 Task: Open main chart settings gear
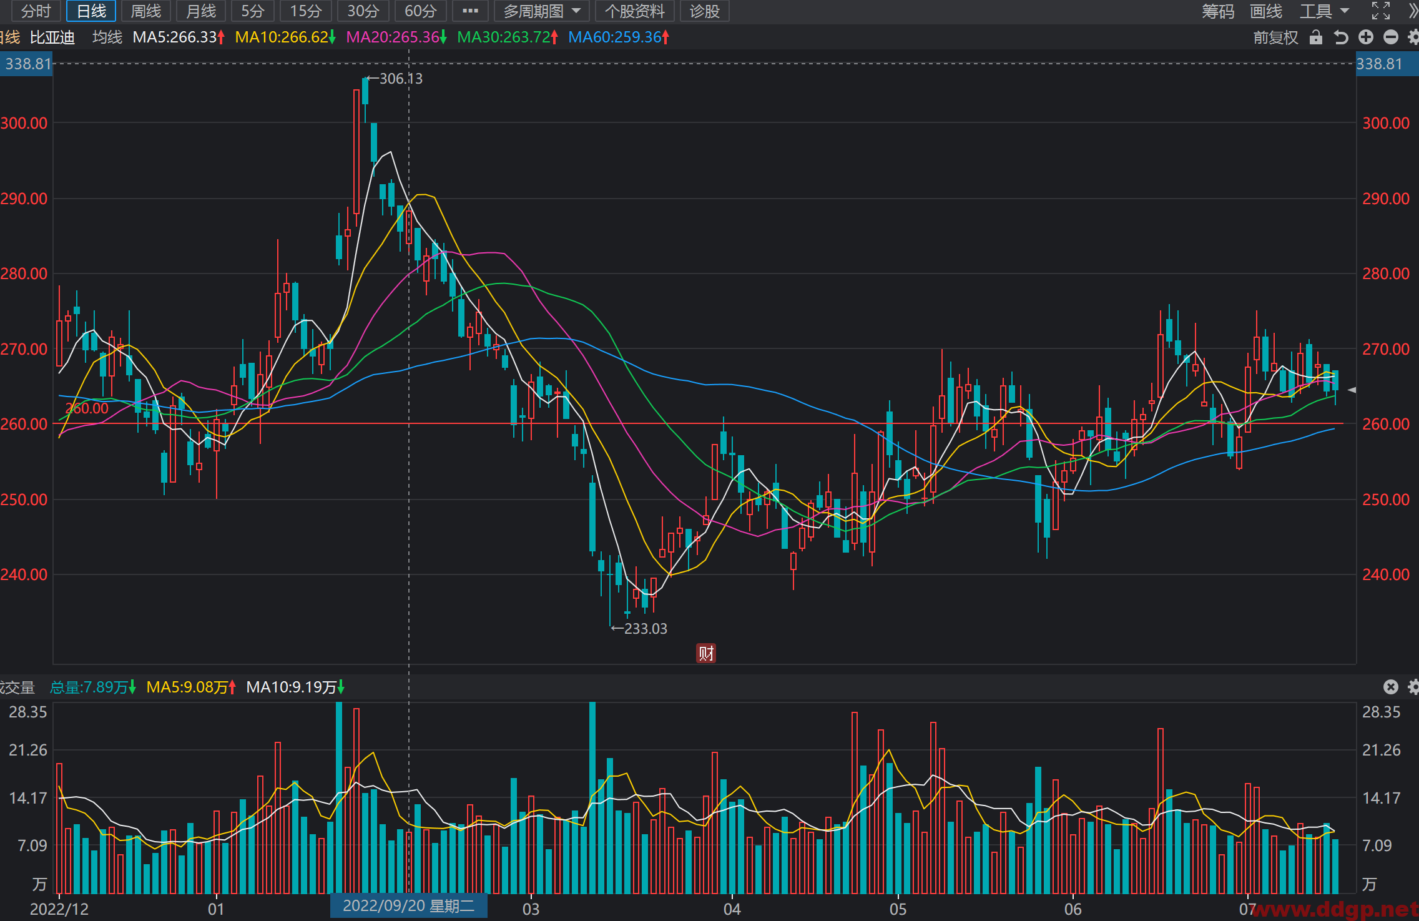pos(1414,37)
